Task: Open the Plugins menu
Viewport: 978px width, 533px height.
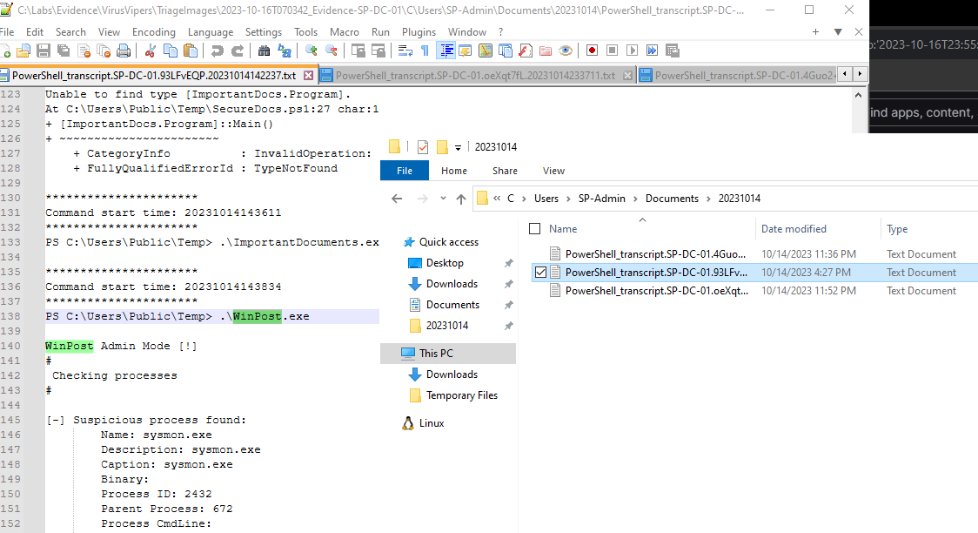Action: point(419,32)
